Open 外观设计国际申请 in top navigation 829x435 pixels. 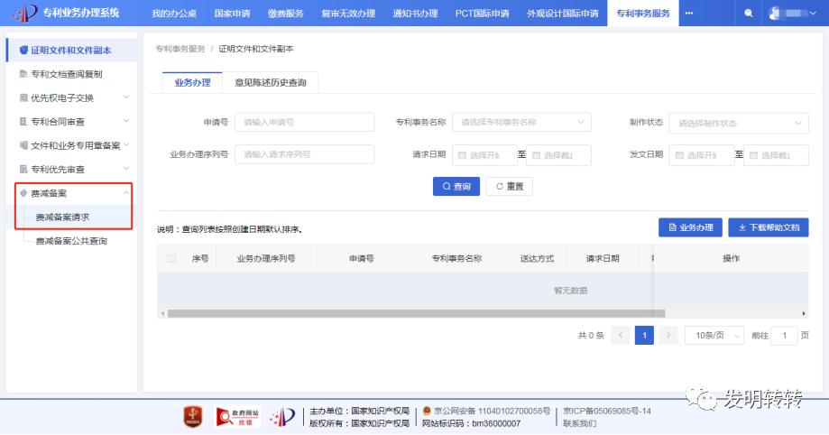click(x=563, y=14)
